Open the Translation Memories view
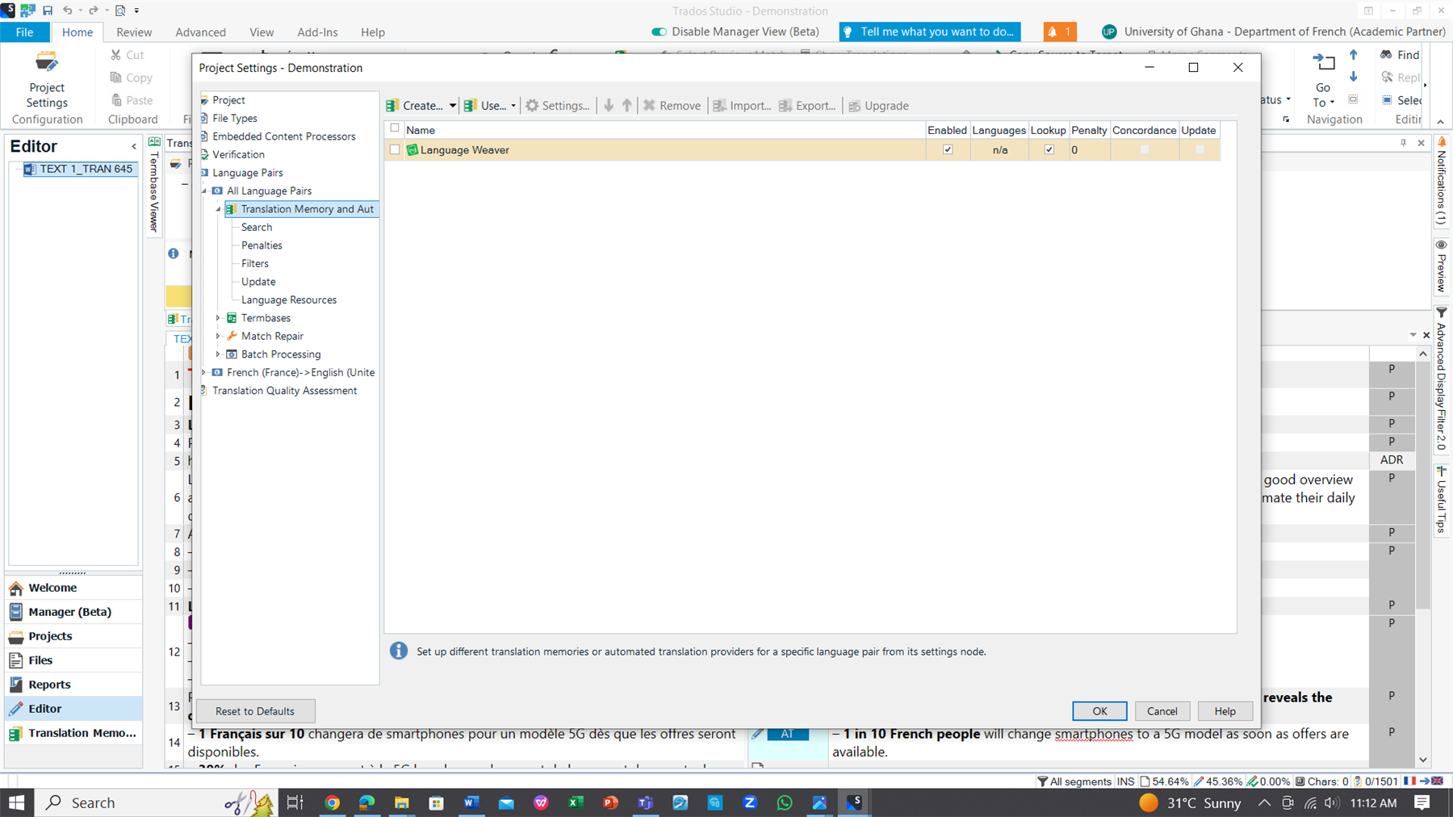Image resolution: width=1453 pixels, height=817 pixels. [73, 733]
